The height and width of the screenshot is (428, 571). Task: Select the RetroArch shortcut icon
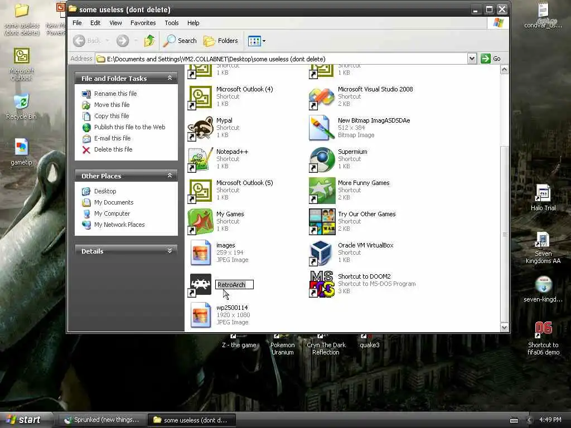point(200,285)
